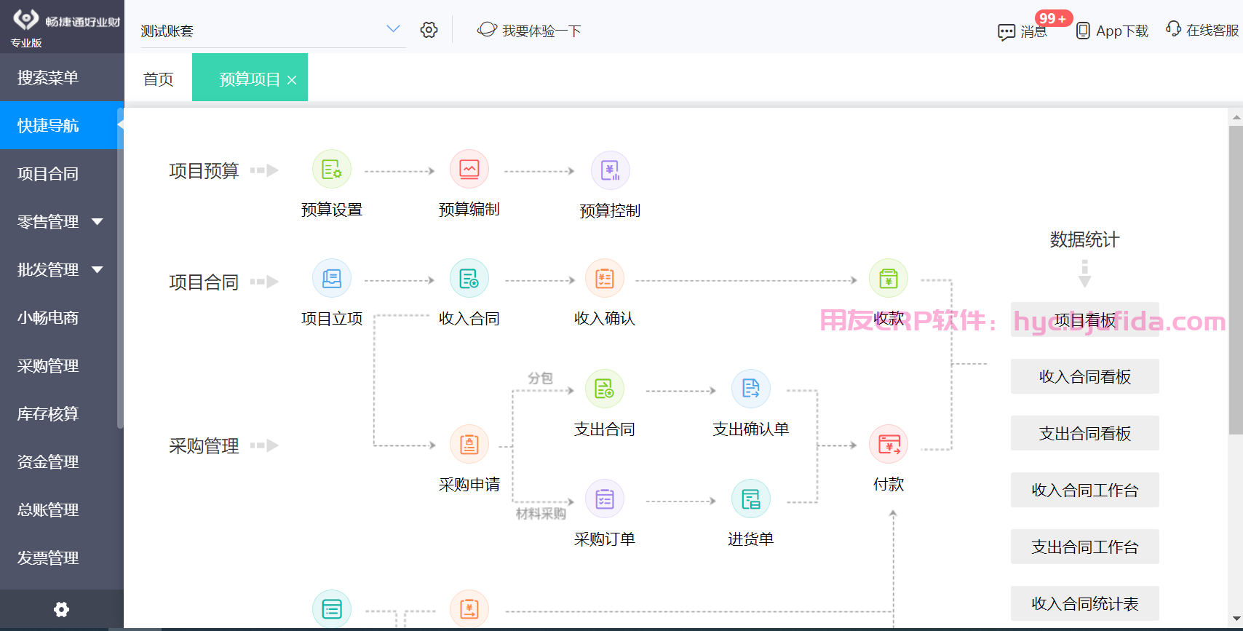Select 项目合同 in the sidebar
Viewport: 1243px width, 631px height.
62,173
